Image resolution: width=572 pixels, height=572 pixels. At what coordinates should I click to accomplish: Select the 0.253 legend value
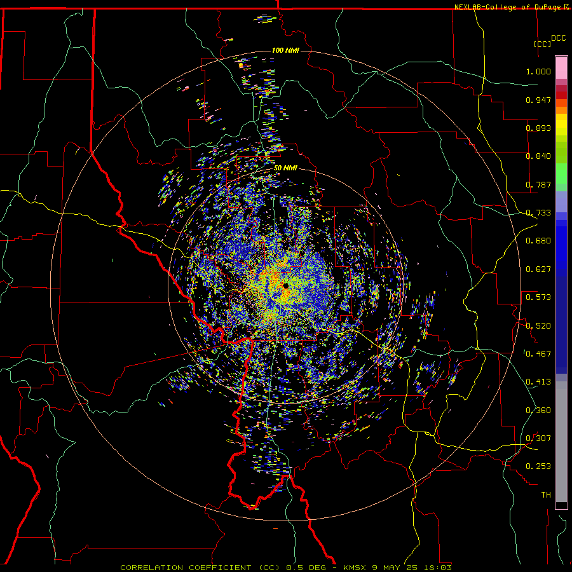point(538,466)
